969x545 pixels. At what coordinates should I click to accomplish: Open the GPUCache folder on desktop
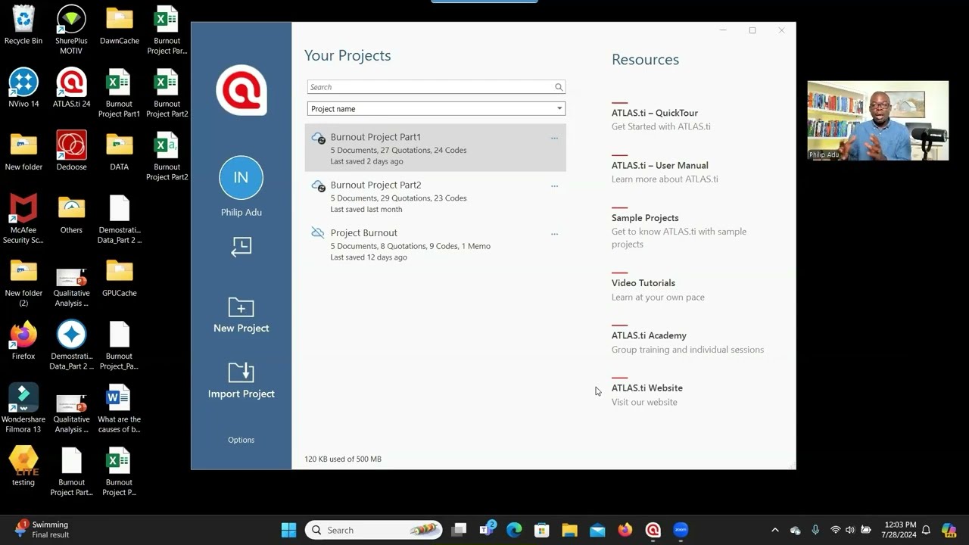coord(119,278)
